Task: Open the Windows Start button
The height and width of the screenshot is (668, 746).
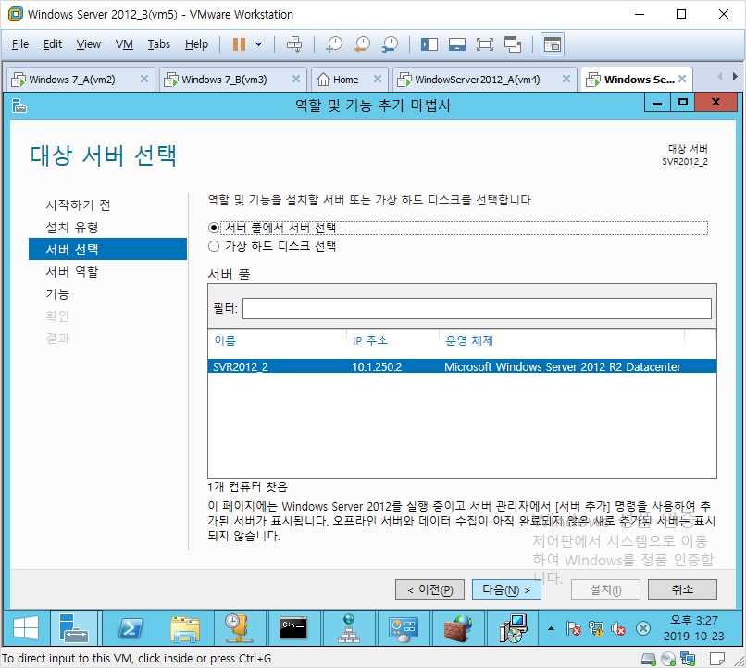Action: [26, 628]
